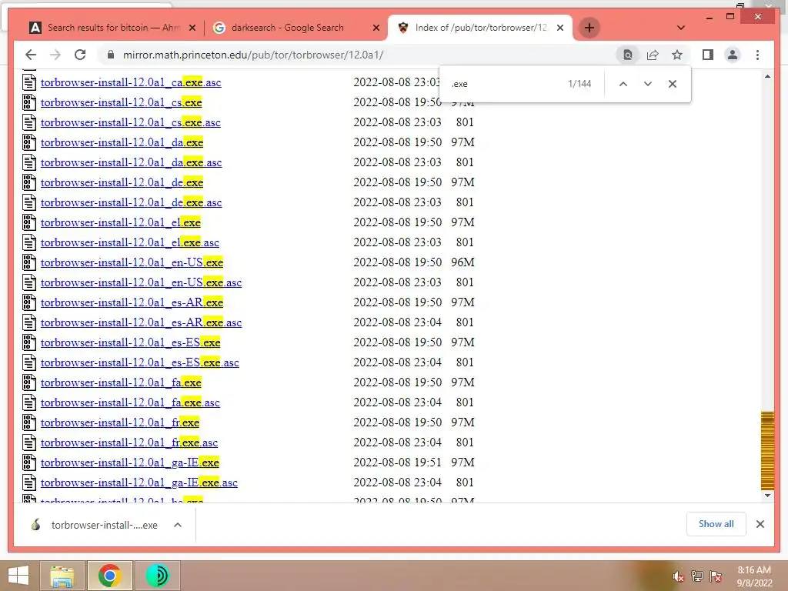
Task: Open the Chrome profile avatar menu
Action: pyautogui.click(x=733, y=55)
